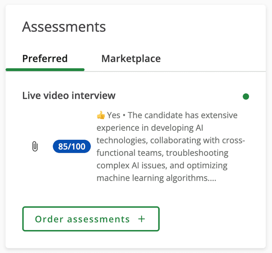Click the Assessments panel heading
Image resolution: width=272 pixels, height=253 pixels.
pyautogui.click(x=64, y=27)
